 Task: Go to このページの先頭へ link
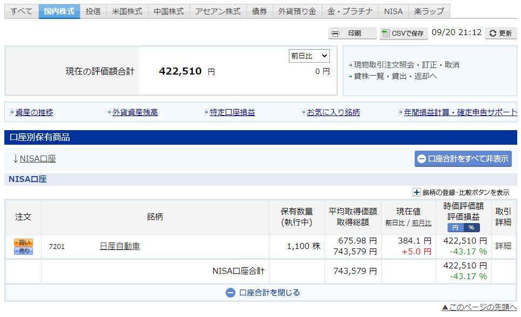tap(479, 307)
